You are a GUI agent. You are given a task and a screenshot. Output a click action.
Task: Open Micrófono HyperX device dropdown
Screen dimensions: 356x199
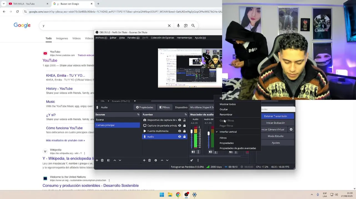click(x=202, y=107)
